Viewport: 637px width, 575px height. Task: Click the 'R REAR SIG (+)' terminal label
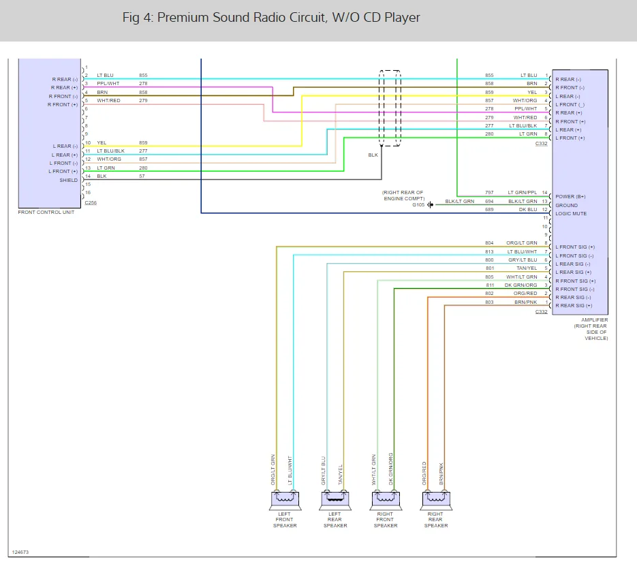tap(574, 306)
